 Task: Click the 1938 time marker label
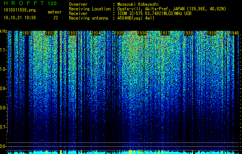[188, 33]
